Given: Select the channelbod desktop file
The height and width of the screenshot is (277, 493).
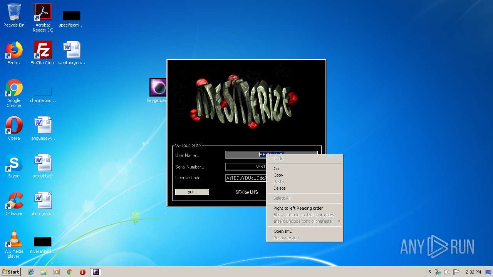Looking at the screenshot, I should pyautogui.click(x=43, y=93).
